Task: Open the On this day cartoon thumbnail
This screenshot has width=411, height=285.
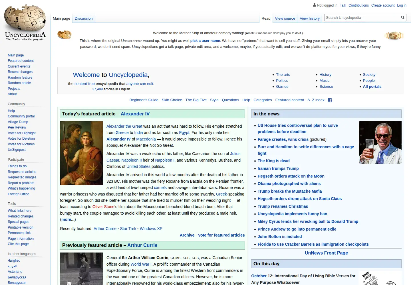Action: point(380,278)
